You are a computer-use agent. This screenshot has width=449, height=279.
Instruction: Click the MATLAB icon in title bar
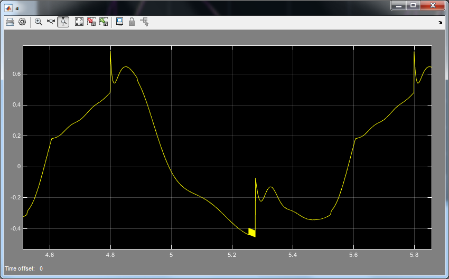tap(8, 8)
